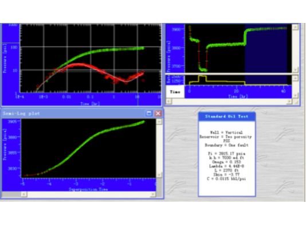The width and height of the screenshot is (306, 226).
Task: Select the white Time label box
Action: [175, 92]
